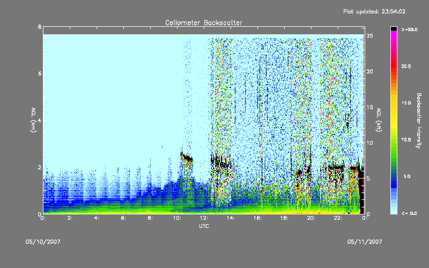Select the "AGL (kft)" right axis label
This screenshot has width=429, height=268.
pos(379,120)
